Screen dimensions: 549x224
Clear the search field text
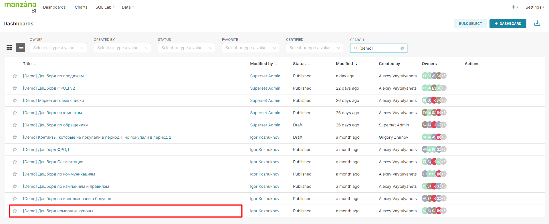[x=402, y=48]
